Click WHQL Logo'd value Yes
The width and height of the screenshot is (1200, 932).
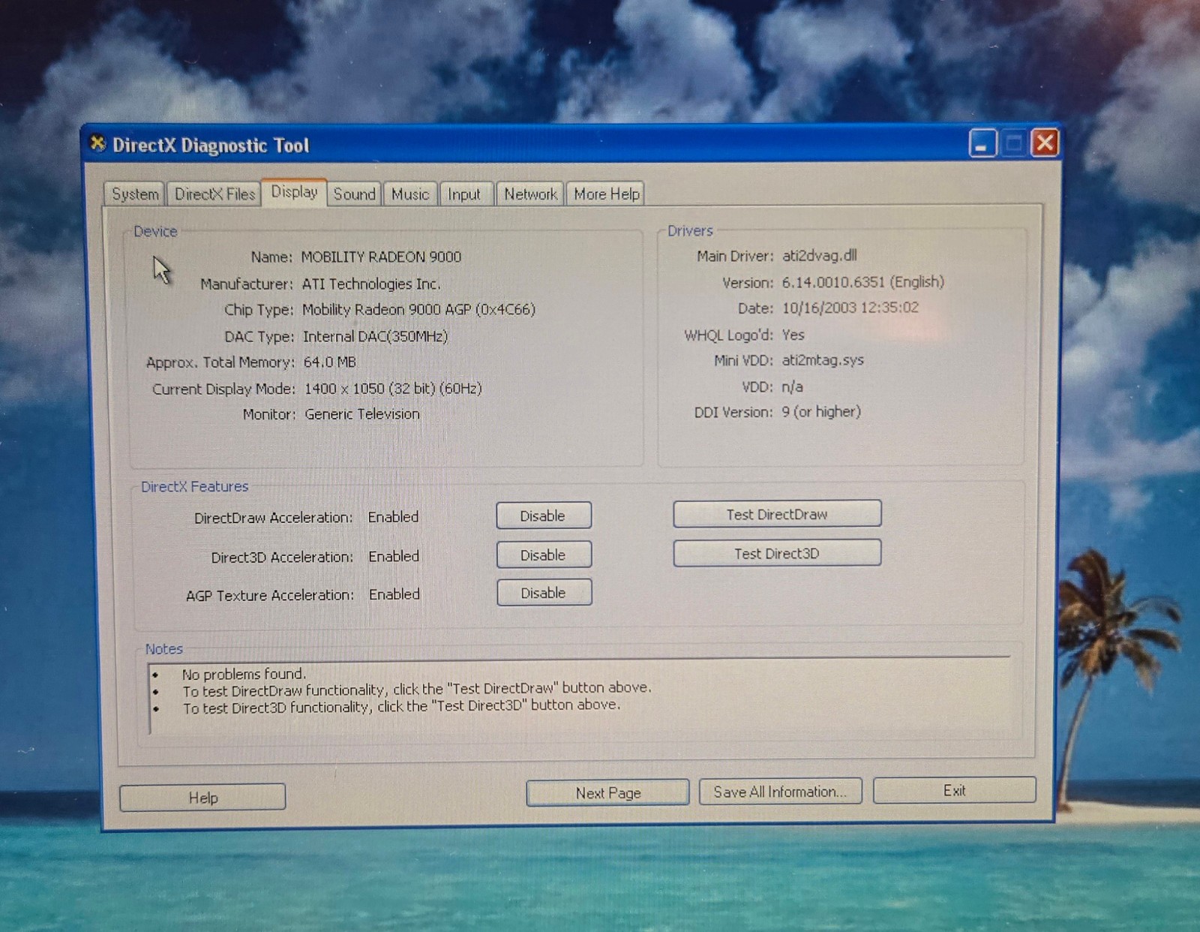point(793,335)
